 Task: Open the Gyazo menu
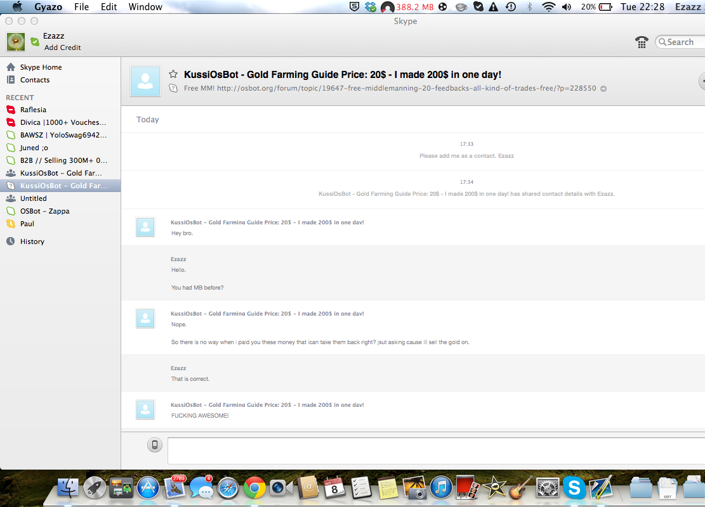[48, 7]
